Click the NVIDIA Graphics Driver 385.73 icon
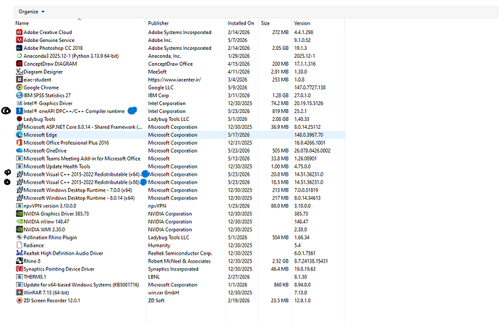The image size is (499, 324). 20,214
